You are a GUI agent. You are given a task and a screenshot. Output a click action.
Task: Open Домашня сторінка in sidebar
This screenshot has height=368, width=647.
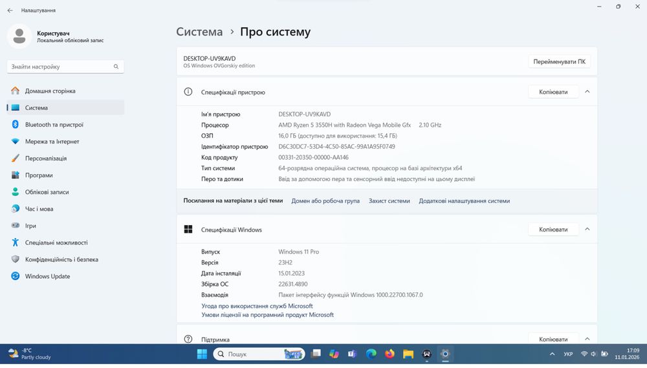65,91
